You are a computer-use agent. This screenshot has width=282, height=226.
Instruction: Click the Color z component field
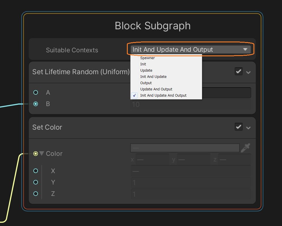click(x=234, y=159)
